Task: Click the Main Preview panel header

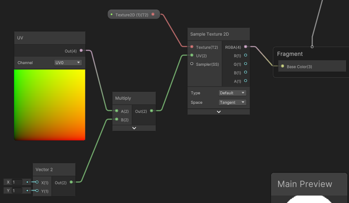Action: [309, 184]
